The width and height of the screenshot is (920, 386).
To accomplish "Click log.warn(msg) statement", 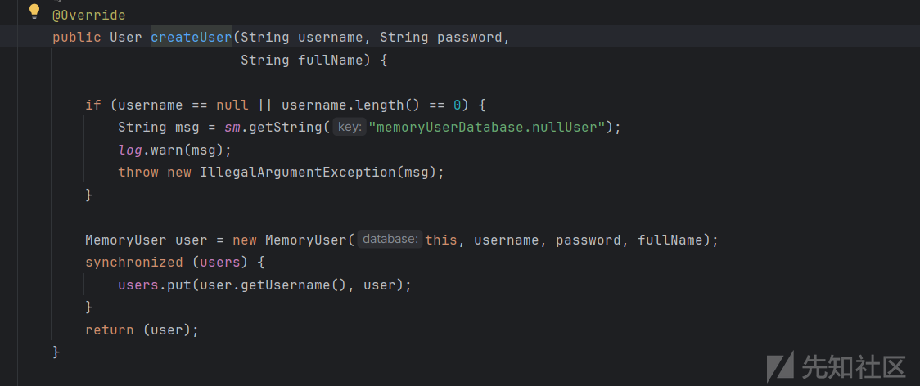I will (x=175, y=150).
